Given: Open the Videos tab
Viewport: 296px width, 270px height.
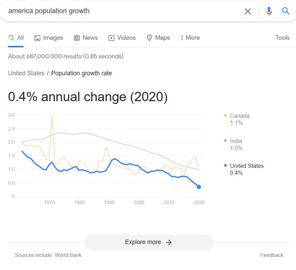Looking at the screenshot, I should tap(122, 38).
